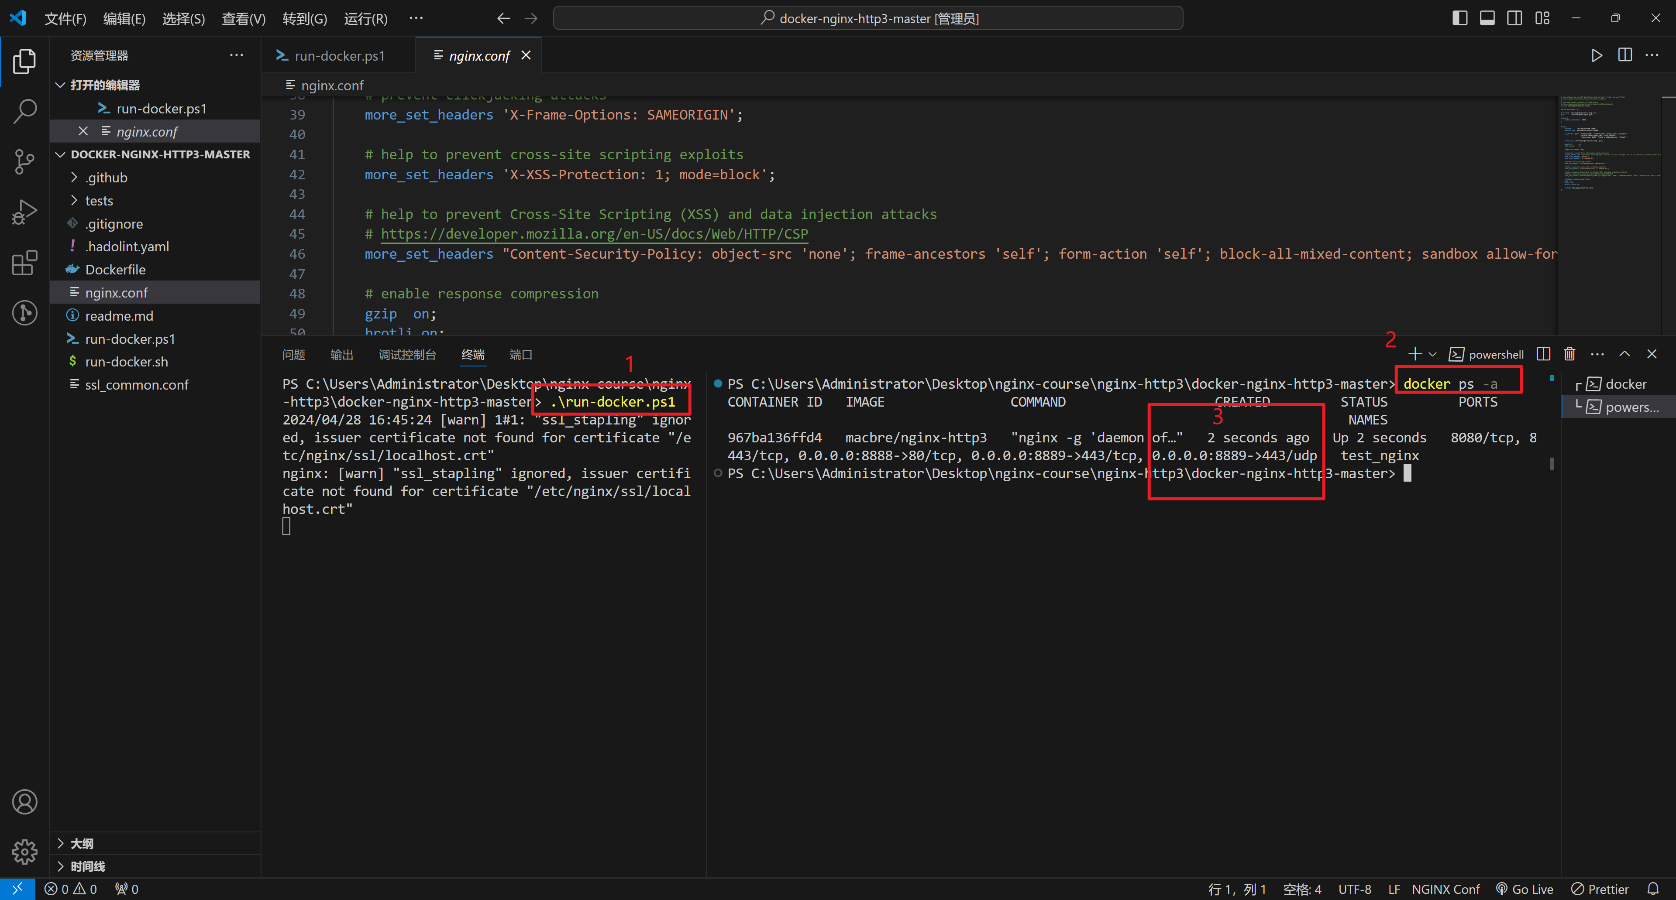Open the Source Control view
The height and width of the screenshot is (900, 1676).
coord(24,161)
